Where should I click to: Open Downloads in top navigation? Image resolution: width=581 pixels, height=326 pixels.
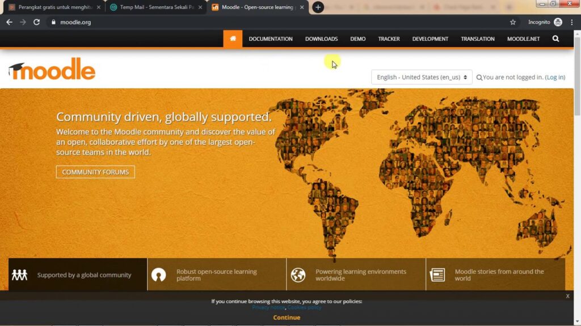coord(321,39)
